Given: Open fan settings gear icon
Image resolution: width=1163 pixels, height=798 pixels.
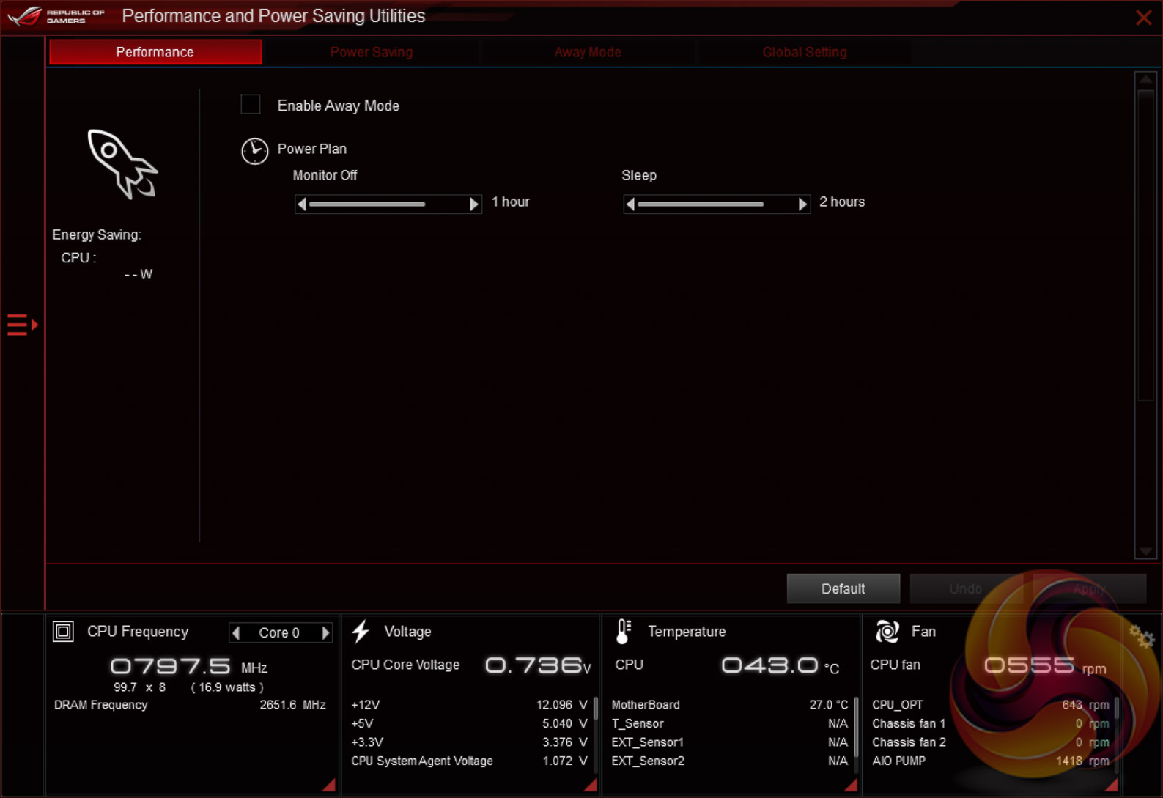Looking at the screenshot, I should [x=1142, y=636].
